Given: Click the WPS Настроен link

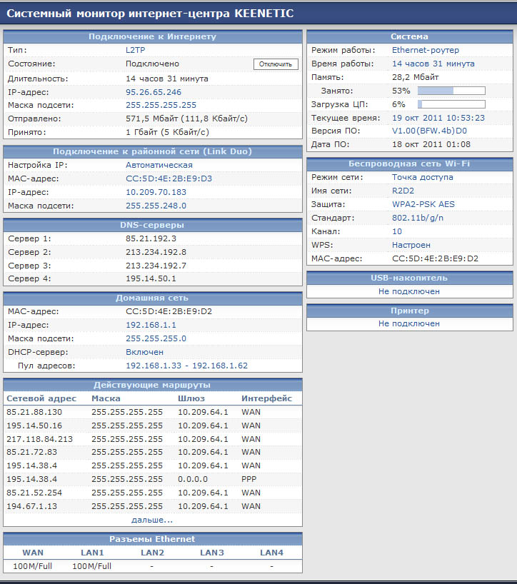Looking at the screenshot, I should (x=411, y=245).
